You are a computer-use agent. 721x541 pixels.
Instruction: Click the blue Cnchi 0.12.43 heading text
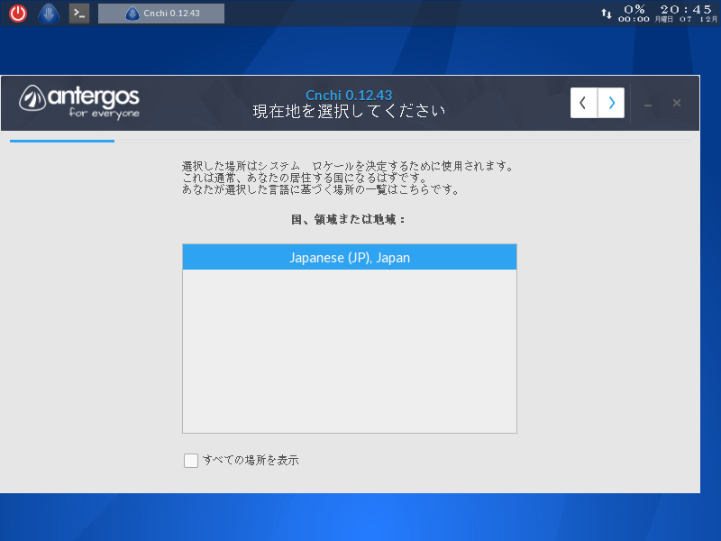coord(351,94)
